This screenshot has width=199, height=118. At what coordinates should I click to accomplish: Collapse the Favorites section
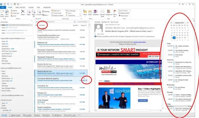click(x=1, y=22)
